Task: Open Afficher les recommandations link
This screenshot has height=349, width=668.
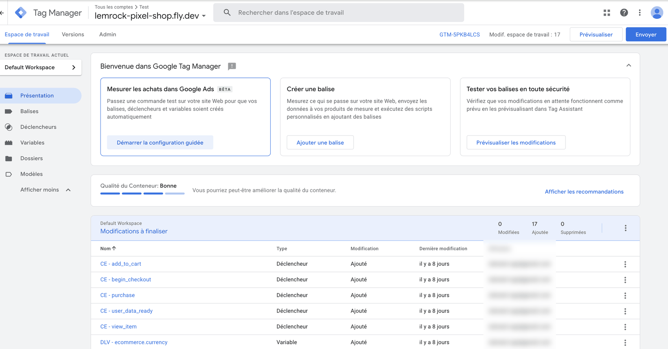Action: [x=584, y=192]
